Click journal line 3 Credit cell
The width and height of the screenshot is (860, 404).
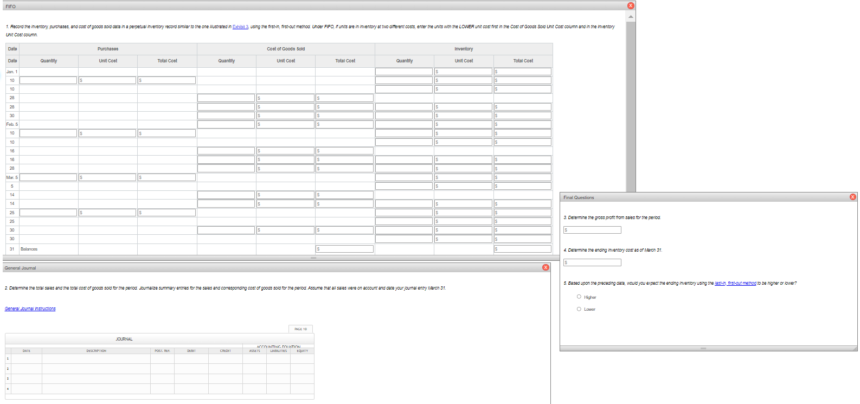click(x=226, y=379)
